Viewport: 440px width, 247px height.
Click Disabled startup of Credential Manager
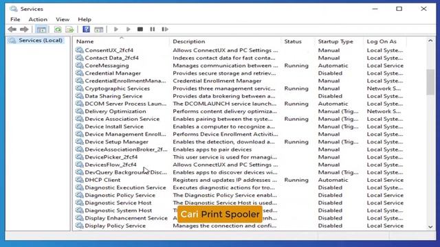pyautogui.click(x=330, y=73)
